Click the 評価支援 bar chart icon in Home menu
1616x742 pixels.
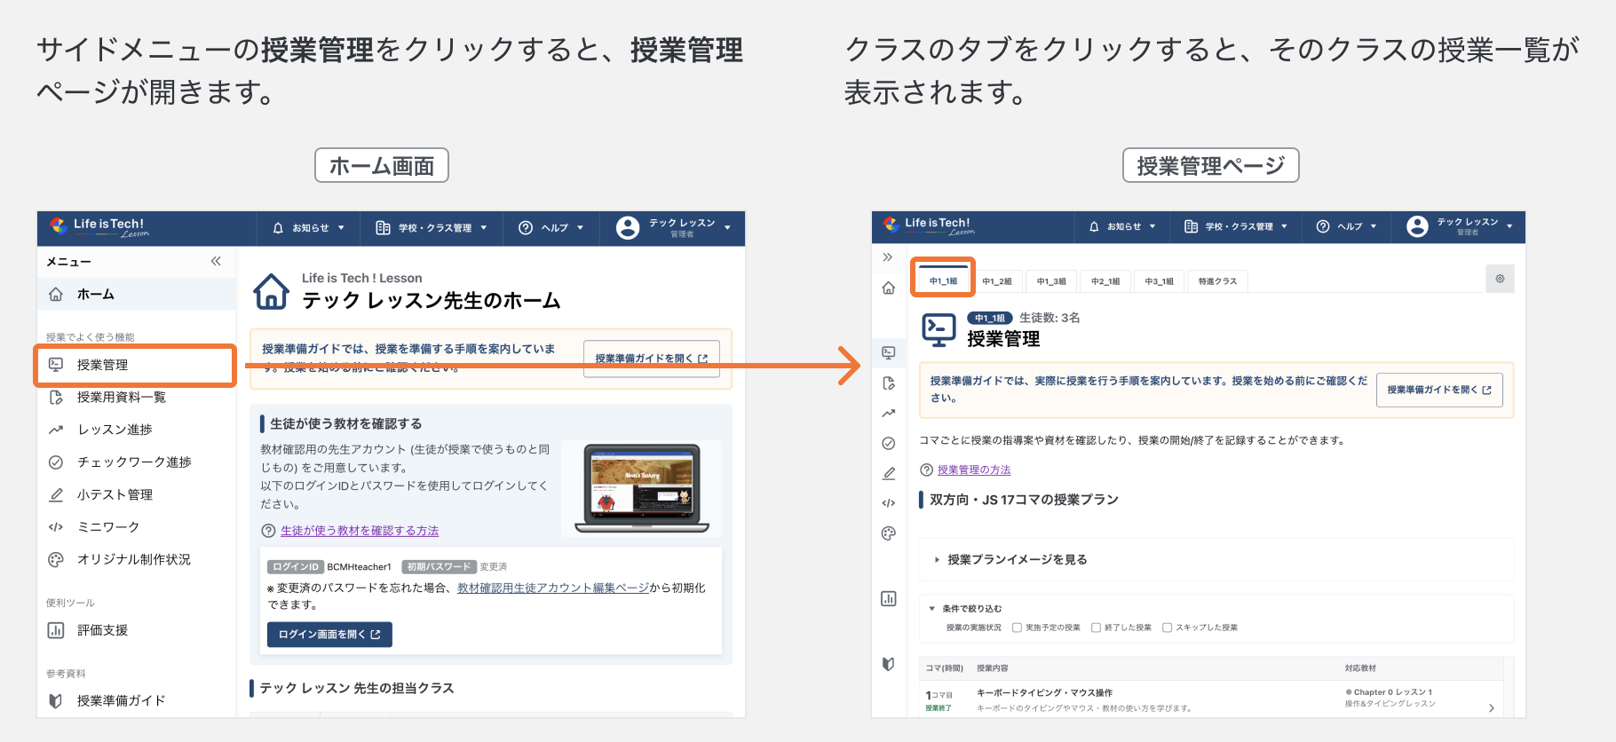(56, 630)
